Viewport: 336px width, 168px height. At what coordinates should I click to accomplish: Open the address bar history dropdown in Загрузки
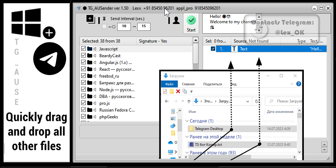248,102
